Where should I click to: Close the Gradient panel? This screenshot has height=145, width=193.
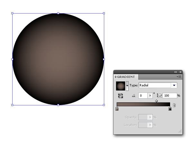coord(180,72)
